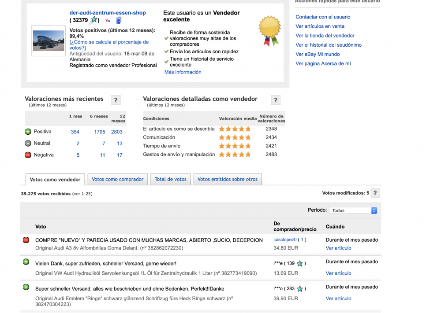Click the red negative feedback icon of first review

click(26, 240)
